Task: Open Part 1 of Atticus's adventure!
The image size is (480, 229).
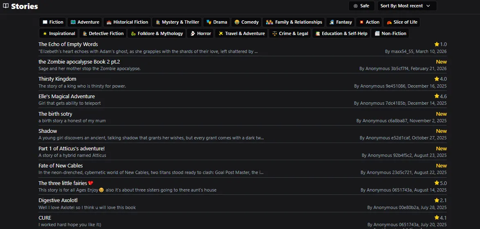Action: point(72,148)
